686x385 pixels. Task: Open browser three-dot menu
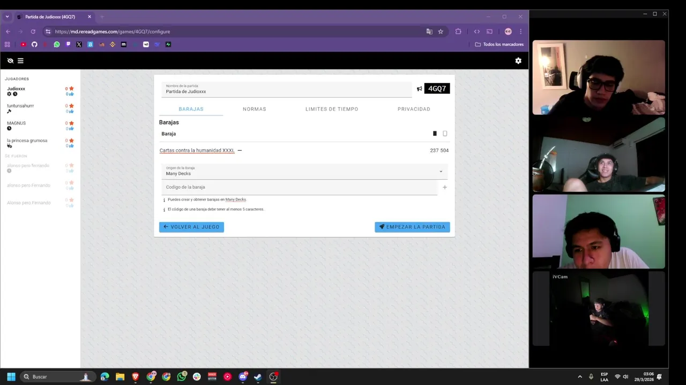coord(520,32)
